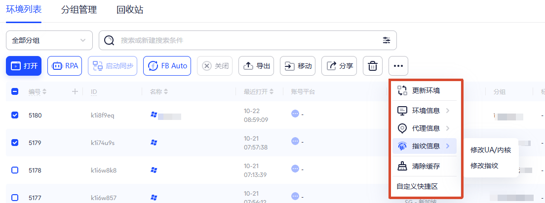Open the 代理信息 submenu

(425, 128)
